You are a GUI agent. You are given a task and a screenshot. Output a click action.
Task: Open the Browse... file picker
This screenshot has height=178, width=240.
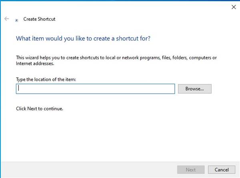coord(195,89)
